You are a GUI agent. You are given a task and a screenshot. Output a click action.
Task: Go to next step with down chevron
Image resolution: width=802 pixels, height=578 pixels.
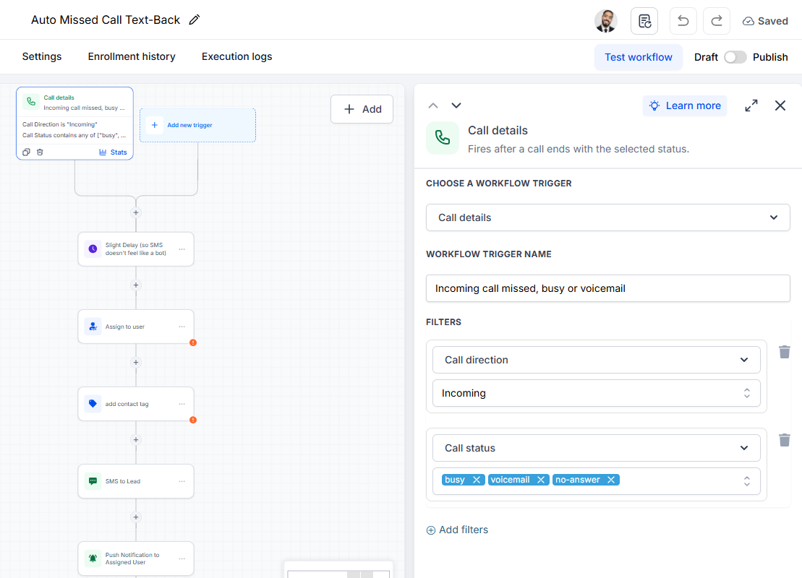pyautogui.click(x=456, y=105)
